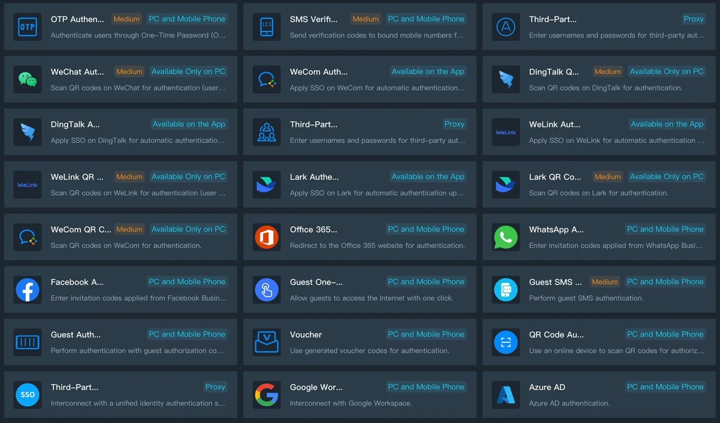The height and width of the screenshot is (423, 720).
Task: Select the DingTalk QR card icon
Action: click(506, 79)
